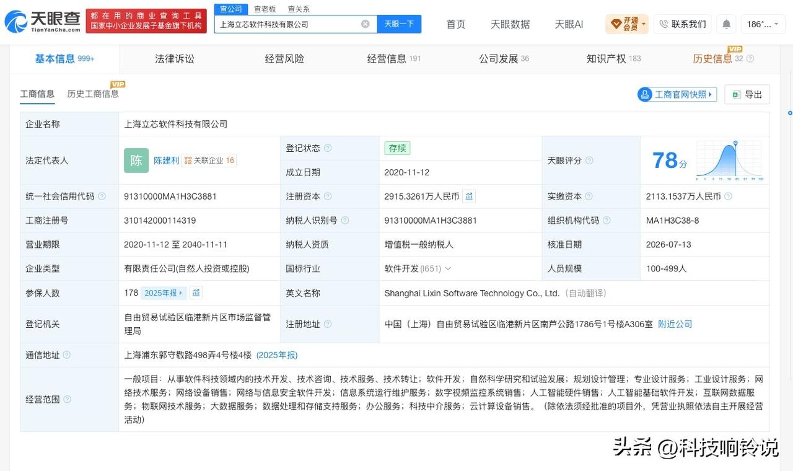Image resolution: width=793 pixels, height=471 pixels.
Task: Click the English name Shanghai Lixin Software
Action: pyautogui.click(x=471, y=293)
